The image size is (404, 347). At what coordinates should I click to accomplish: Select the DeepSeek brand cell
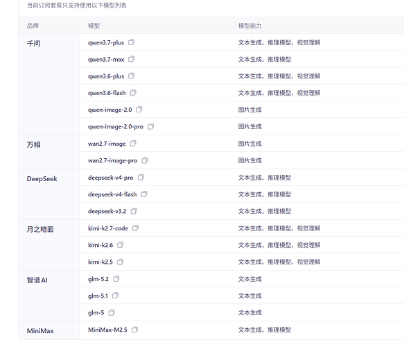tap(49, 194)
